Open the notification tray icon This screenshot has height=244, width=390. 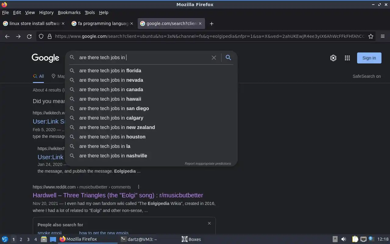(x=371, y=239)
